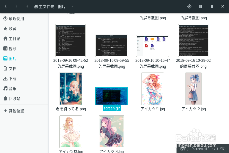Select 图片 in the sidebar

pos(24,59)
